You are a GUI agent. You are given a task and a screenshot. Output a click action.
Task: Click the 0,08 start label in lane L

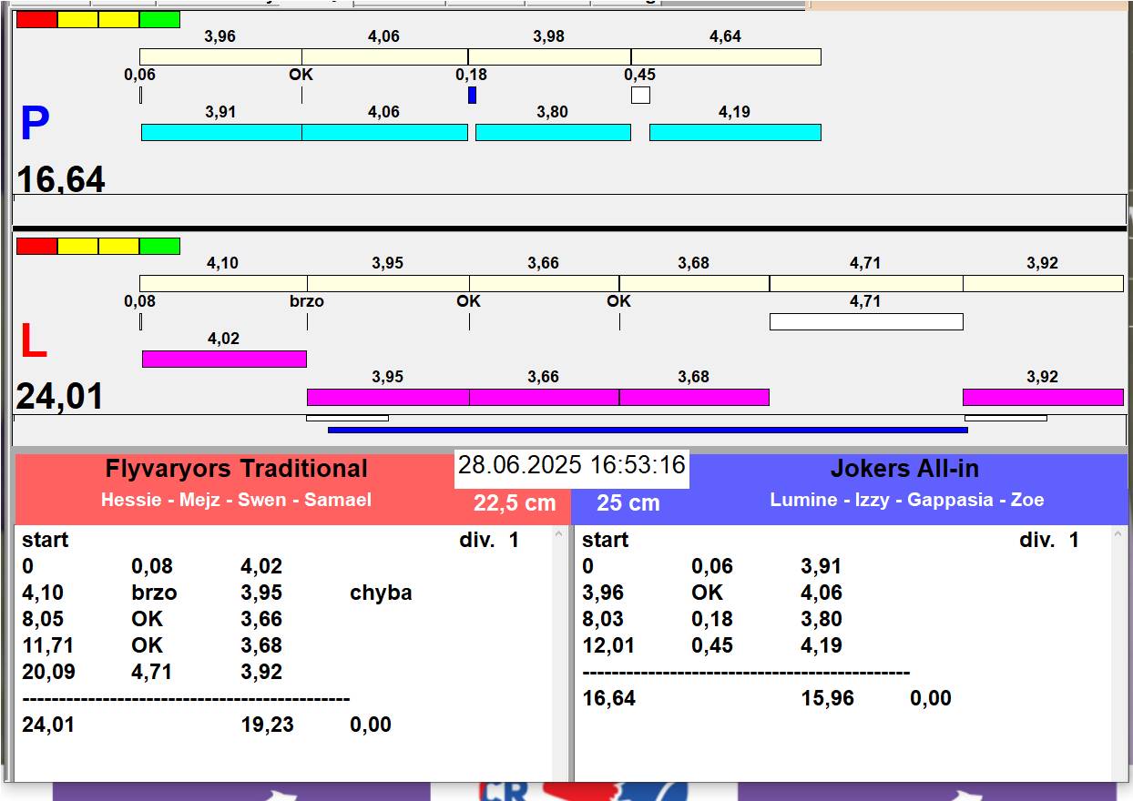[140, 301]
